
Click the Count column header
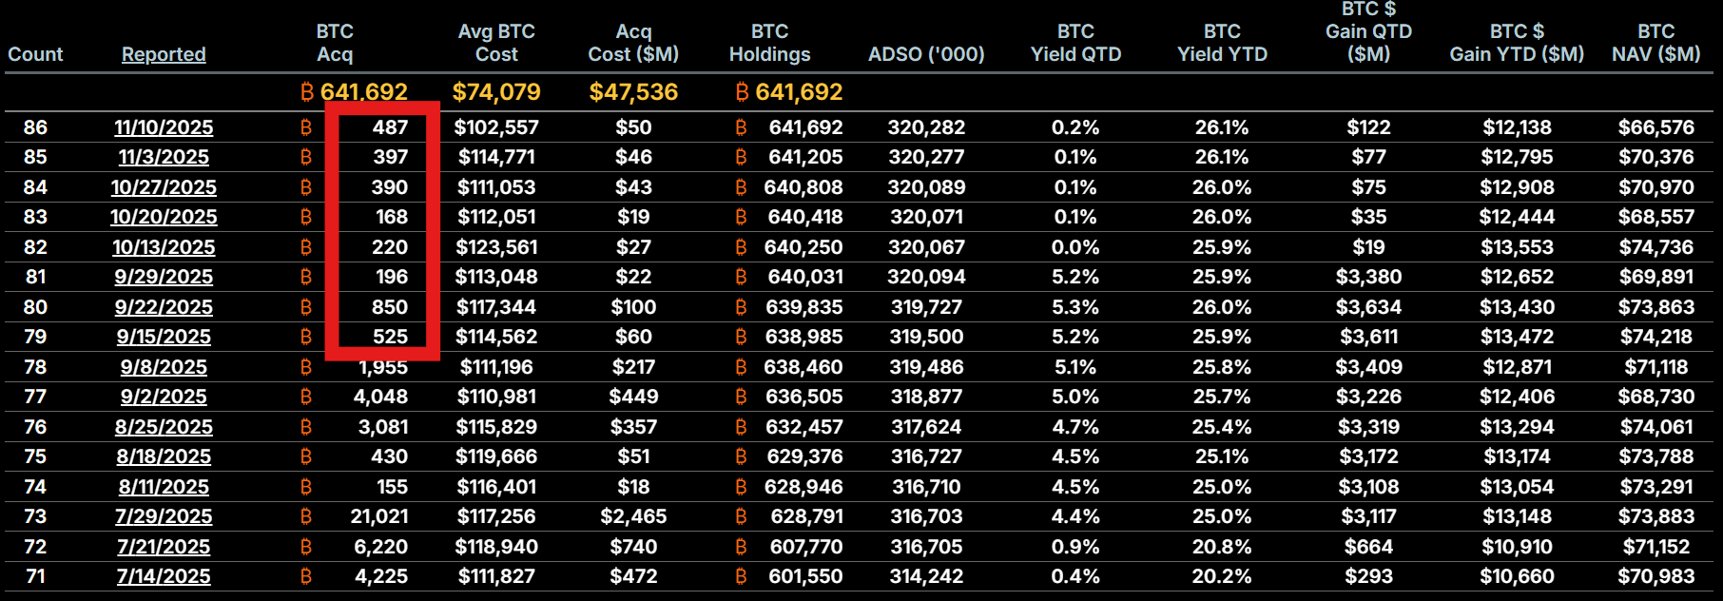pos(35,54)
